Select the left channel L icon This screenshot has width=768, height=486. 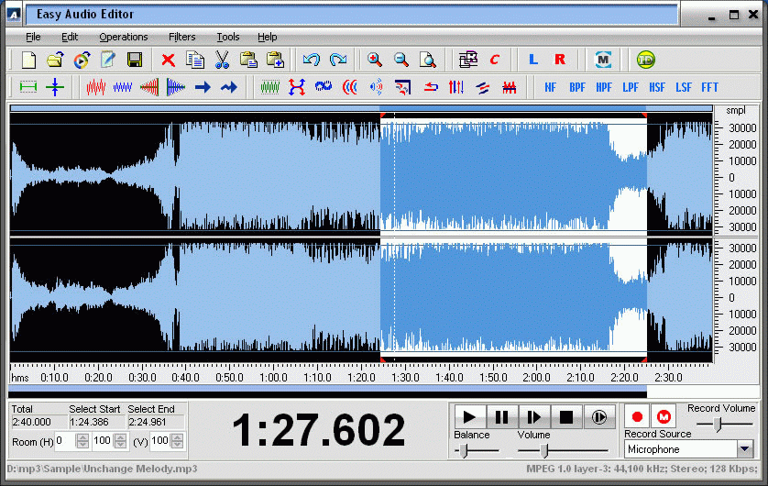pyautogui.click(x=533, y=61)
